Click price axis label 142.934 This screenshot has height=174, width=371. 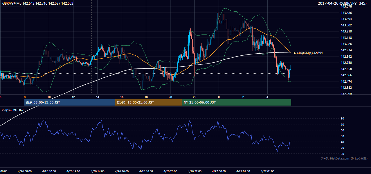coord(346,50)
